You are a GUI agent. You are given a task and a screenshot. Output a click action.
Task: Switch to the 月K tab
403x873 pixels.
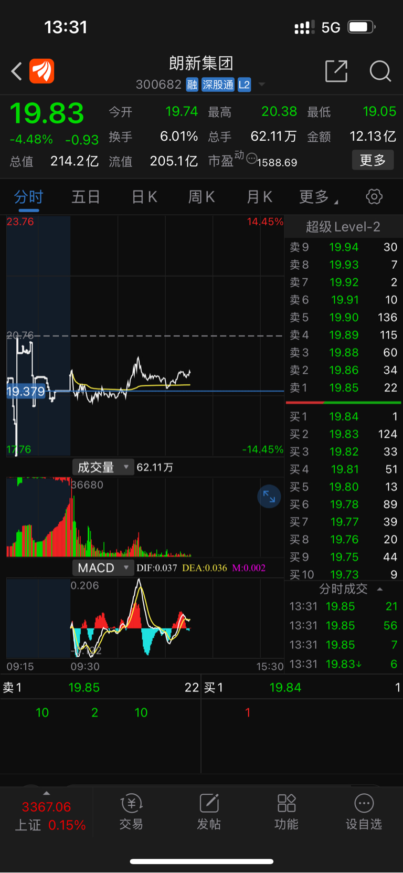pos(259,197)
